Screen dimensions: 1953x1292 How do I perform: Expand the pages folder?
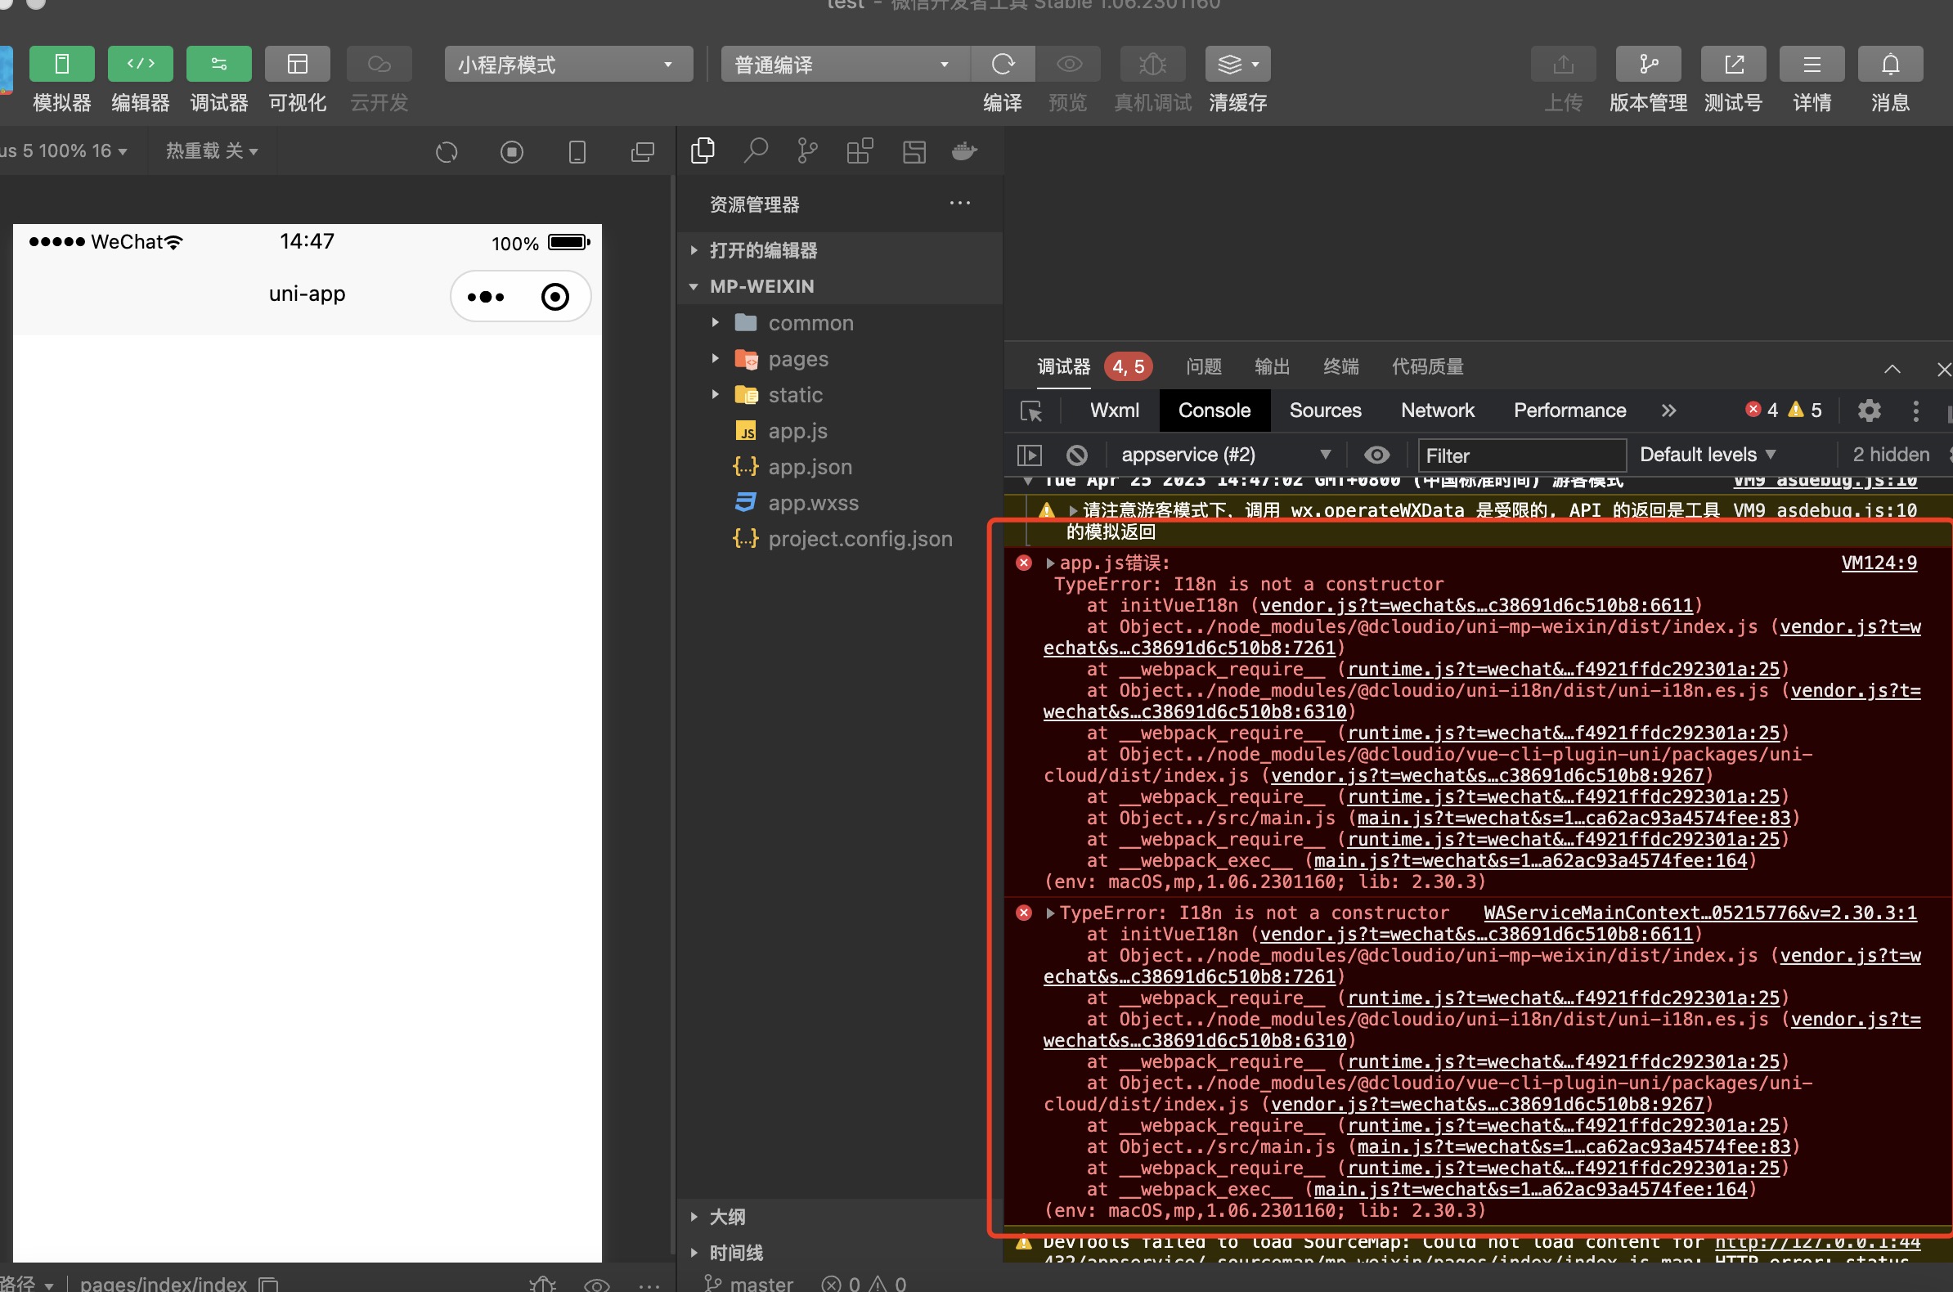click(x=797, y=359)
